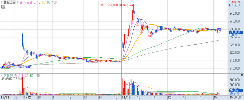Click the 300,000 volume axis label

pos(235,80)
